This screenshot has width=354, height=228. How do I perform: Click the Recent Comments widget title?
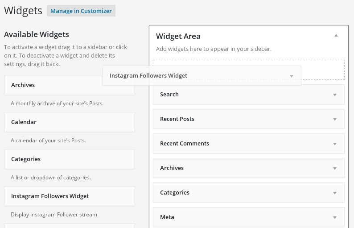(185, 144)
